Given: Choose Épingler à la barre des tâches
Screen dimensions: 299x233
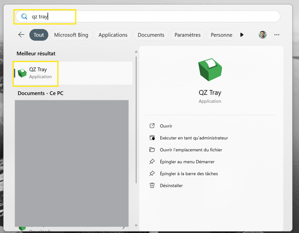Looking at the screenshot, I should (189, 174).
